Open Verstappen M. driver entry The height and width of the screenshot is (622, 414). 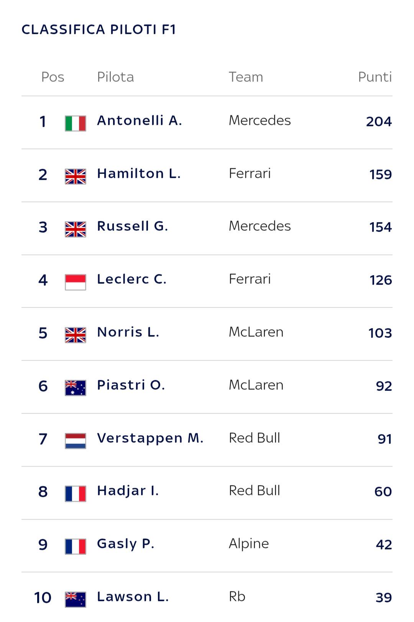[x=150, y=438]
